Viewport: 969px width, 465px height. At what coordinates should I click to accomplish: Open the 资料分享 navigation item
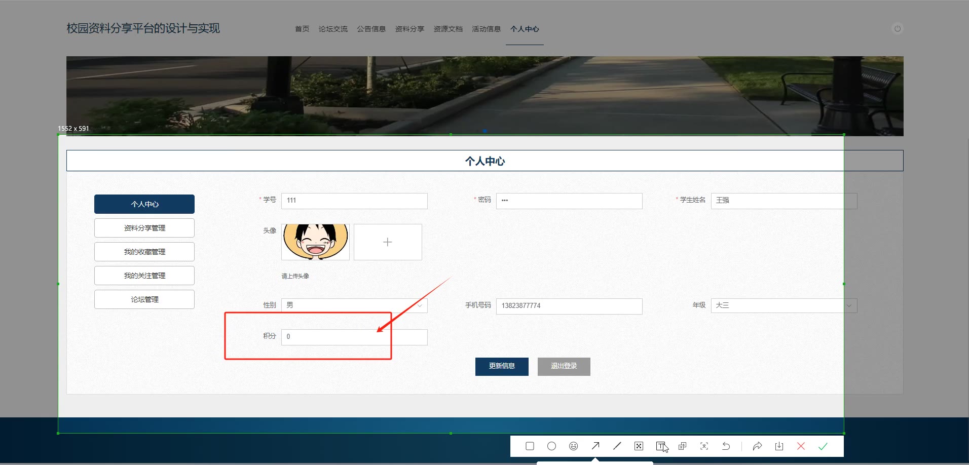coord(409,29)
